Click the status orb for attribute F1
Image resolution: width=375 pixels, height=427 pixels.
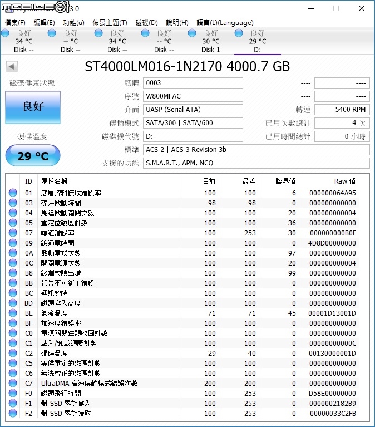pyautogui.click(x=13, y=403)
